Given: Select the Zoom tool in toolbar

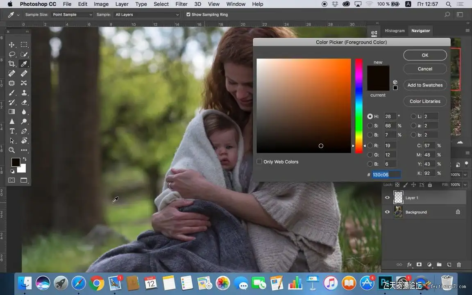Looking at the screenshot, I should tap(12, 150).
